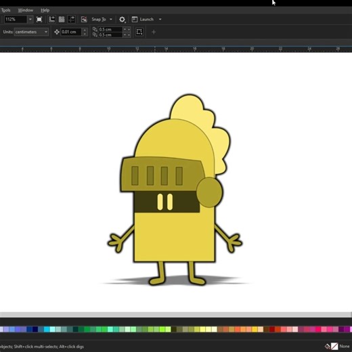Toggle Treat all objects as filled icon
This screenshot has width=352, height=352.
[139, 32]
